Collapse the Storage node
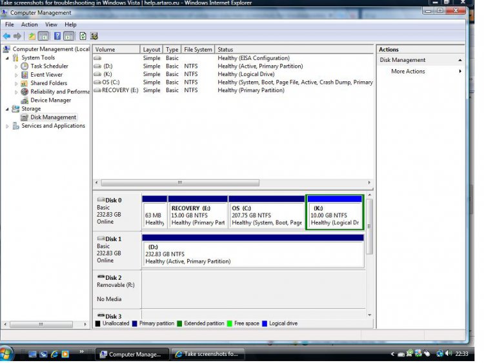Image resolution: width=484 pixels, height=363 pixels. [7, 109]
